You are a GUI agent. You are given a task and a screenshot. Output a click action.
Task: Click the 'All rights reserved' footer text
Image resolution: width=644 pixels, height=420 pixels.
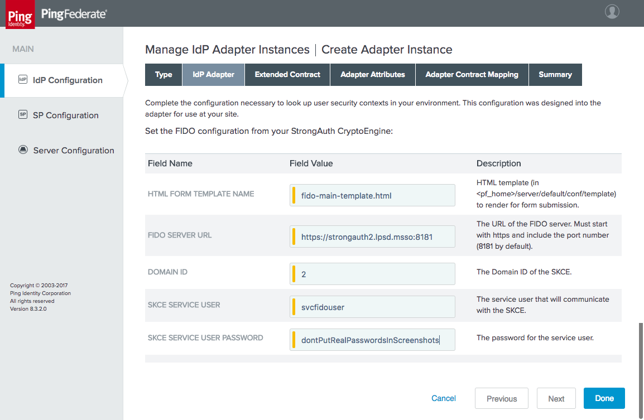coord(32,301)
